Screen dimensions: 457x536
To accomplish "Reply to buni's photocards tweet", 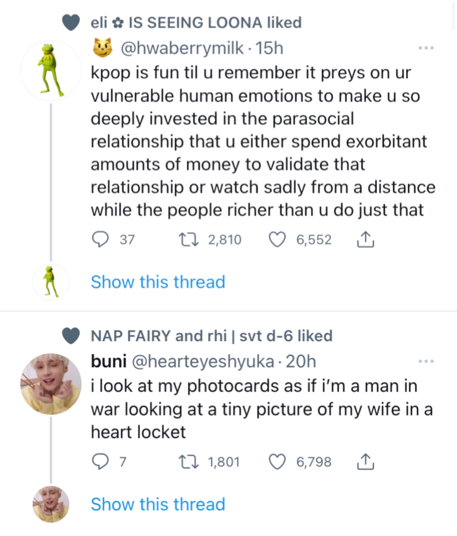I will [100, 462].
